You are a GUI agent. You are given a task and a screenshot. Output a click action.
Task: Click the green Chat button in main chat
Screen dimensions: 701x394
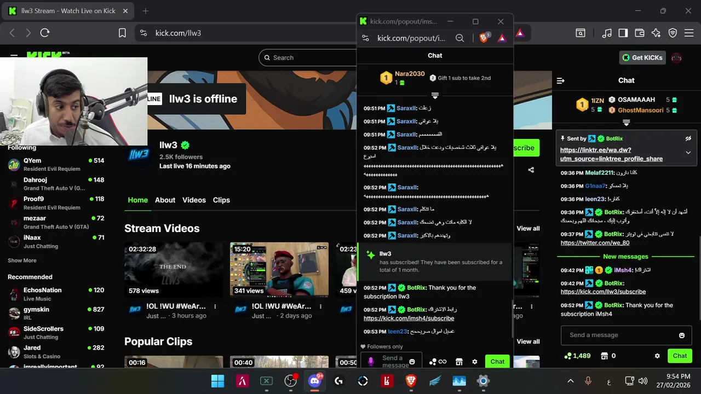pyautogui.click(x=680, y=356)
